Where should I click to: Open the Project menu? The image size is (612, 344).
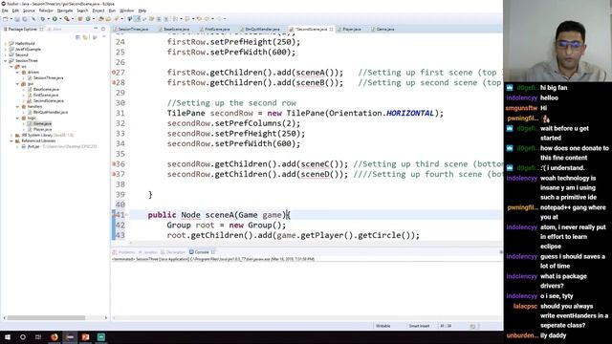tap(98, 11)
